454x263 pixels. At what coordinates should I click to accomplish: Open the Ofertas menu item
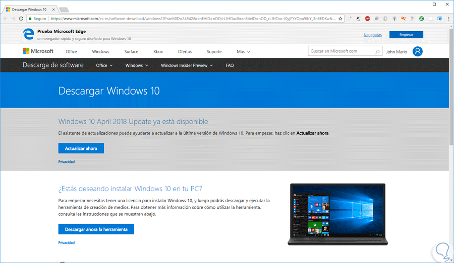tap(185, 52)
